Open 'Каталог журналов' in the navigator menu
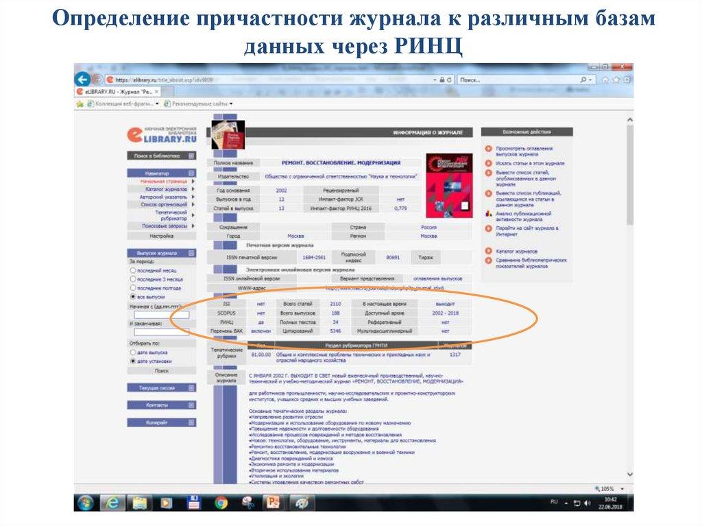 click(x=167, y=189)
